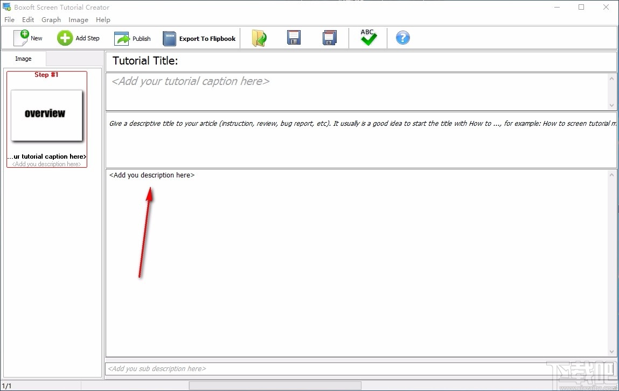Open the Graph menu
The width and height of the screenshot is (619, 391).
point(51,19)
